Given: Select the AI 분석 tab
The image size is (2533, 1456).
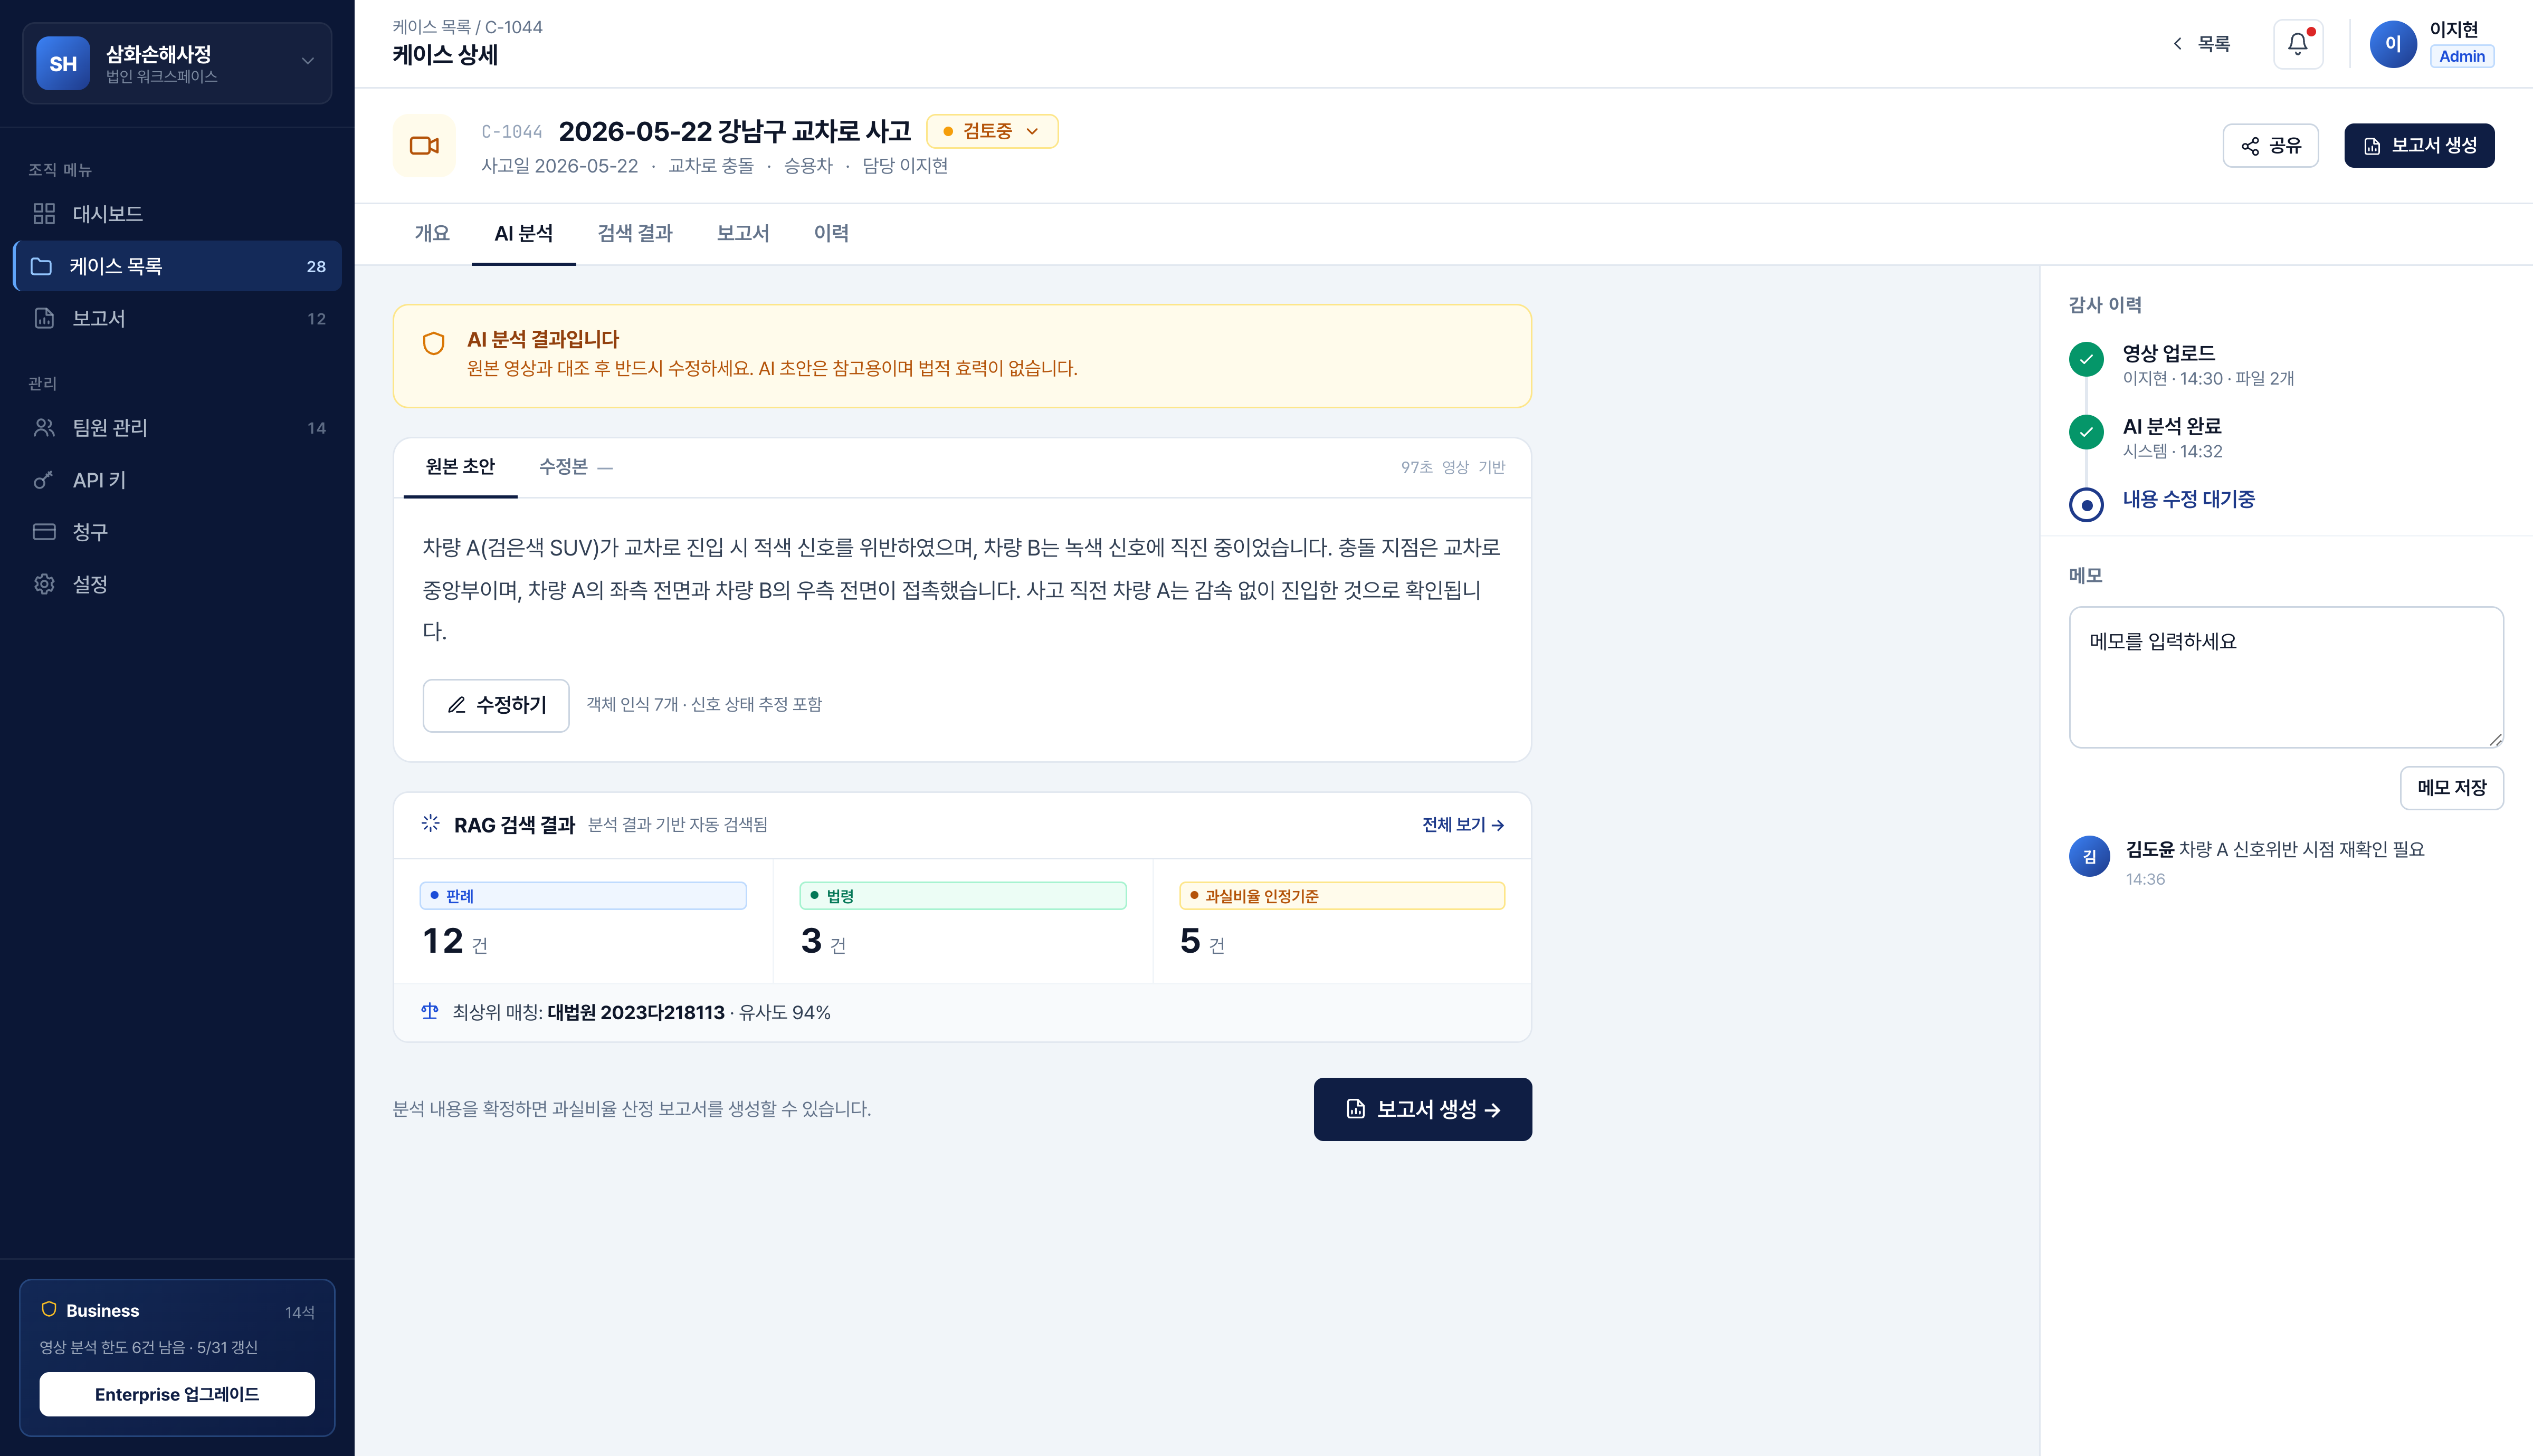Looking at the screenshot, I should click(x=524, y=233).
